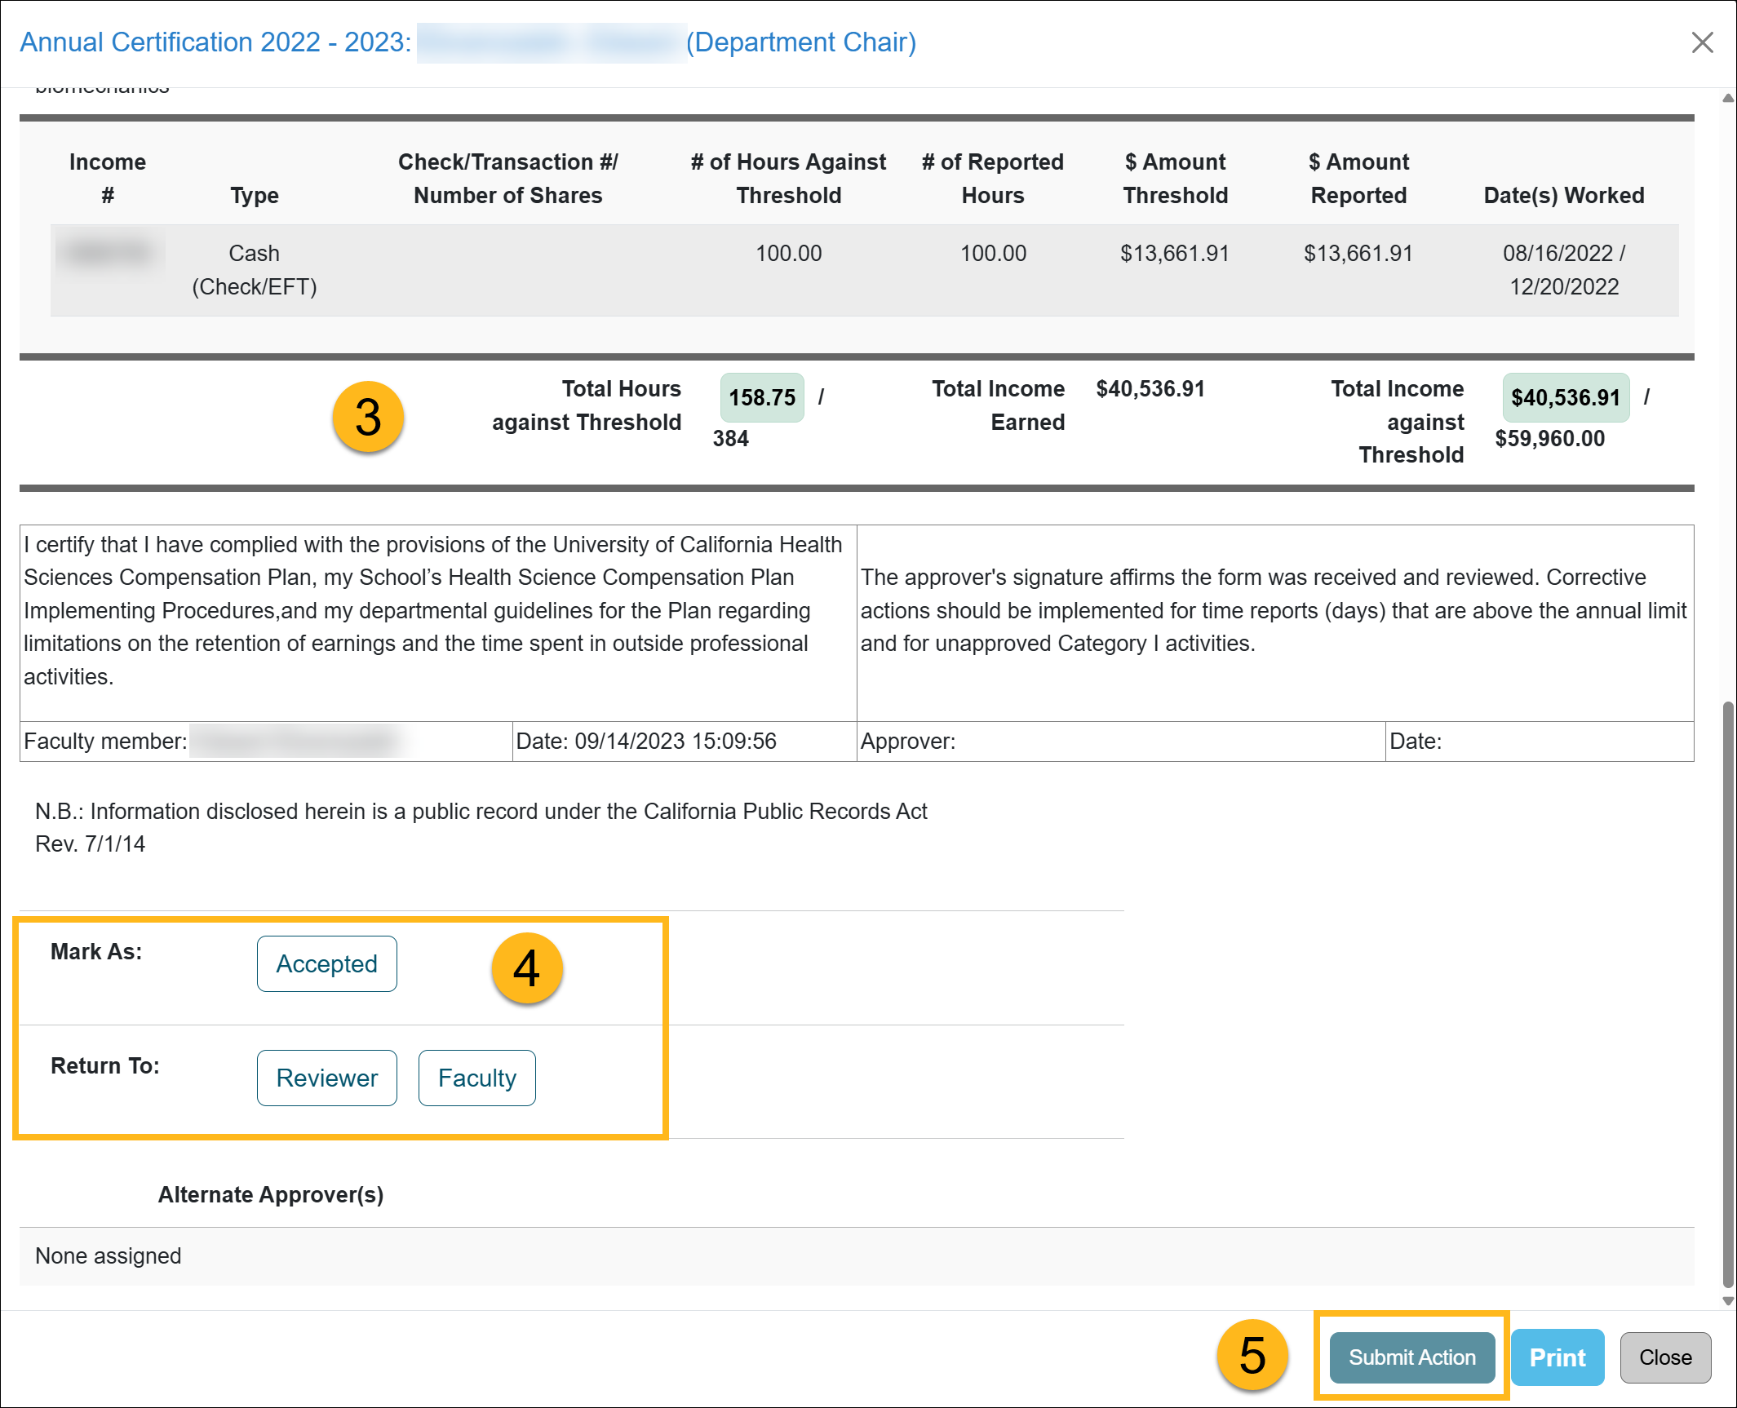Click the step 5 yellow marker

point(1252,1356)
